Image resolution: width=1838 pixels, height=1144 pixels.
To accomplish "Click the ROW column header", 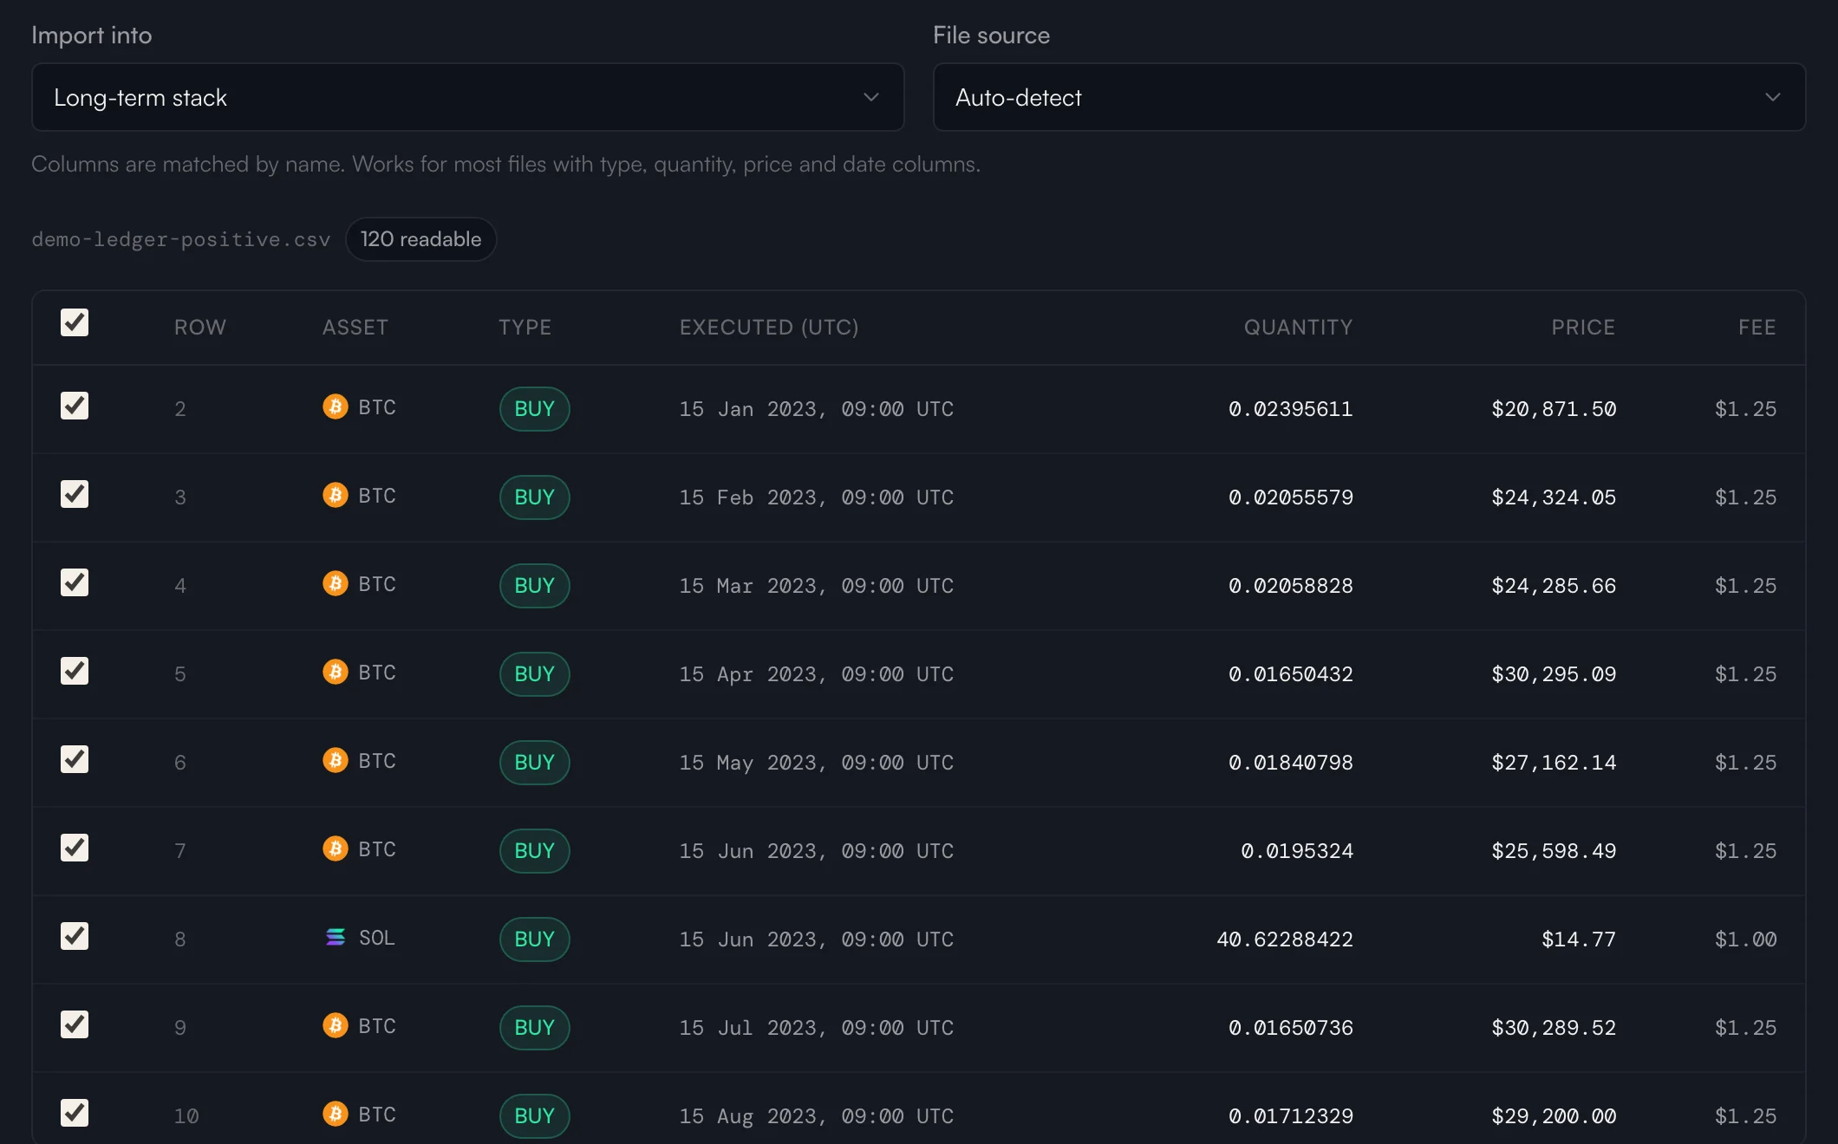I will click(200, 328).
